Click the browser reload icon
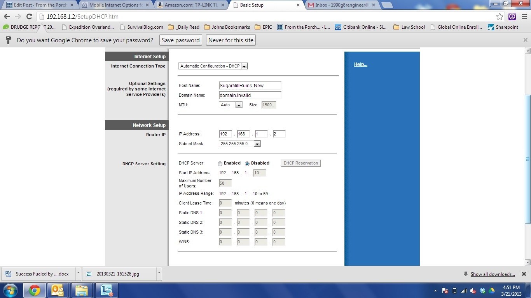 pos(29,16)
